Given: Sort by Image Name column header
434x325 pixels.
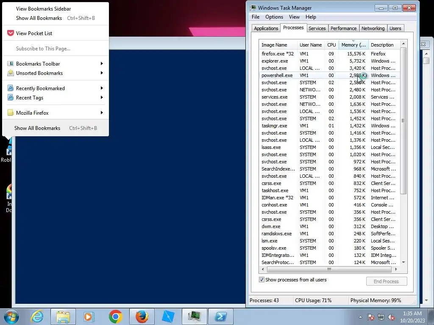Looking at the screenshot, I should pyautogui.click(x=278, y=45).
